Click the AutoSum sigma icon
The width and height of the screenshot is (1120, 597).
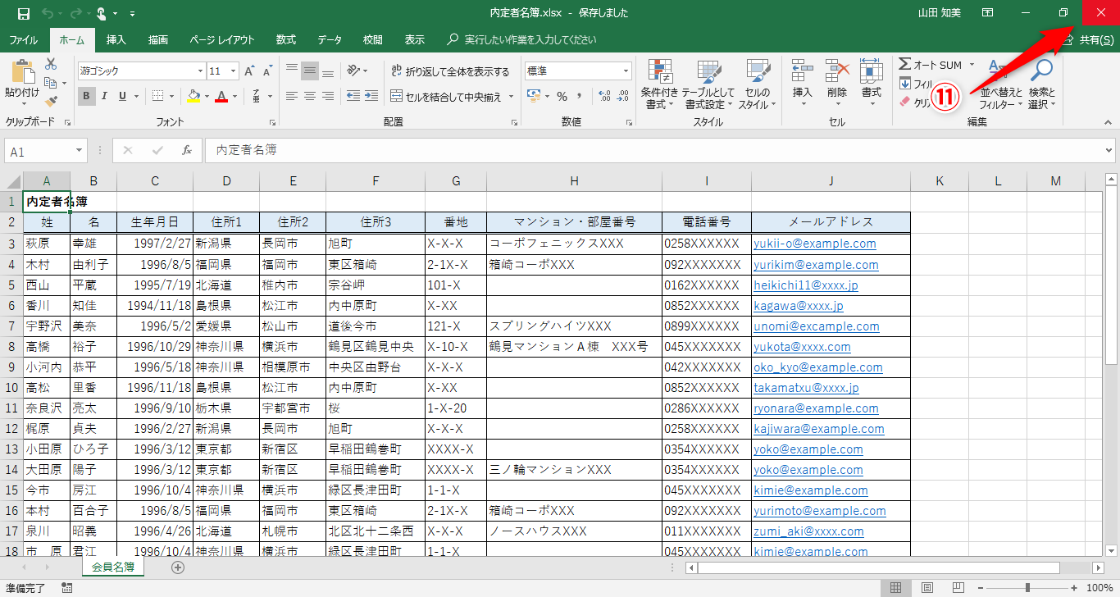pyautogui.click(x=905, y=64)
